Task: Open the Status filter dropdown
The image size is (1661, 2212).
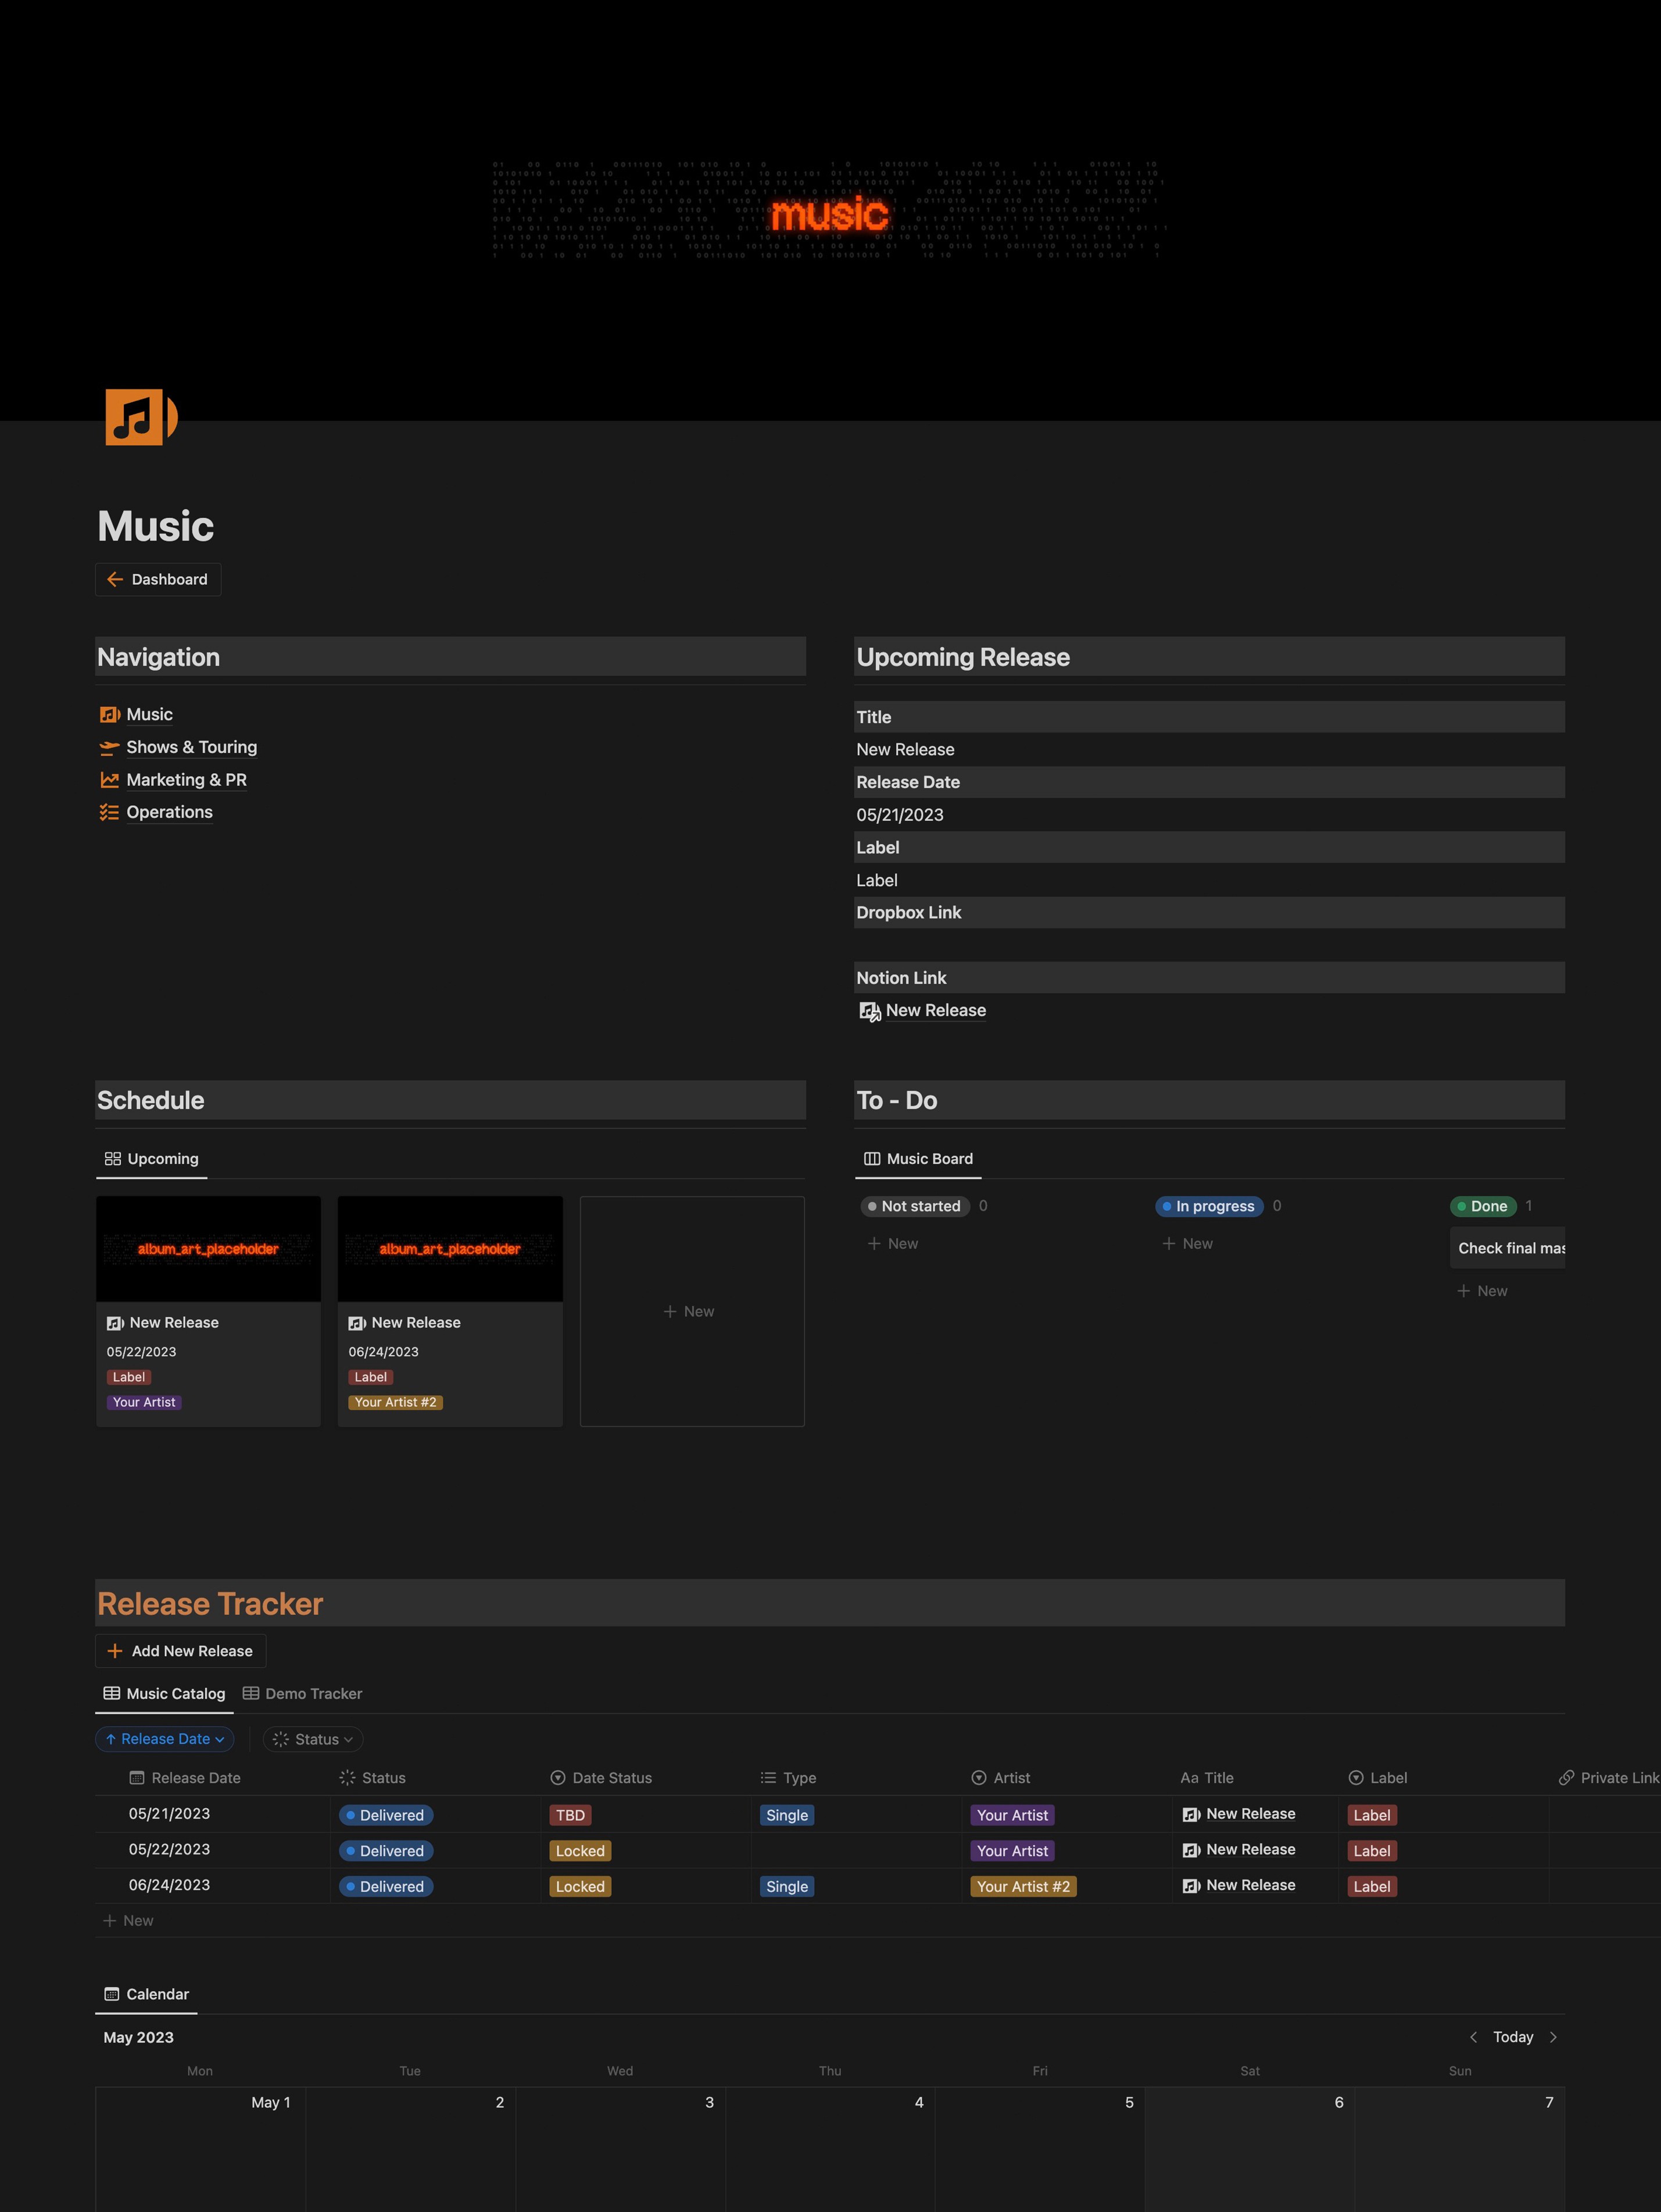Action: (313, 1739)
